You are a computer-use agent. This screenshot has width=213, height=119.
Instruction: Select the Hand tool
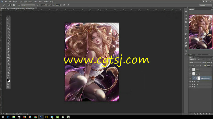click(9, 73)
